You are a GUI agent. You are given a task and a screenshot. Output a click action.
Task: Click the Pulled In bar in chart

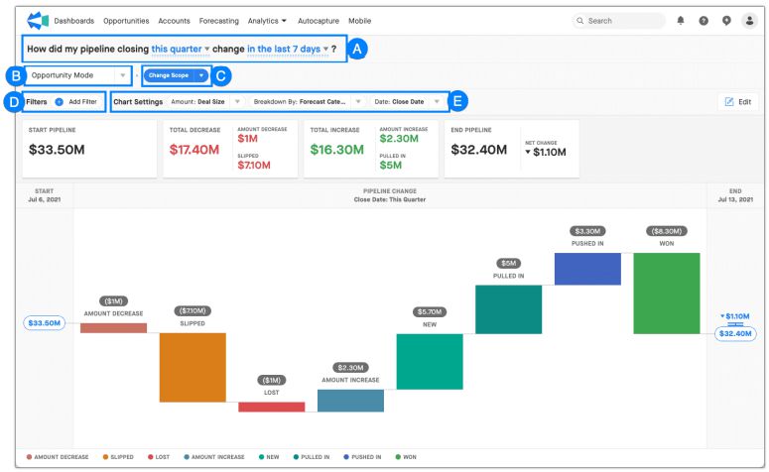tap(509, 309)
